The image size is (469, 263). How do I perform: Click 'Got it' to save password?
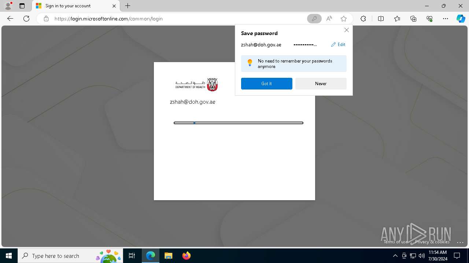click(266, 84)
